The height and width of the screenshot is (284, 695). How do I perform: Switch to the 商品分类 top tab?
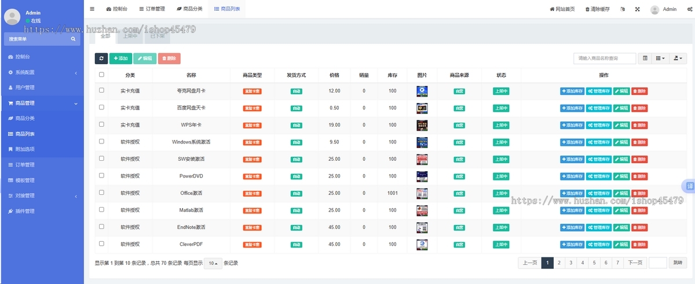pyautogui.click(x=189, y=9)
